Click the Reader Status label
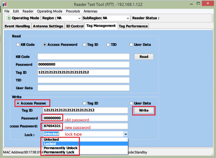This screenshot has width=216, height=158. point(146,18)
